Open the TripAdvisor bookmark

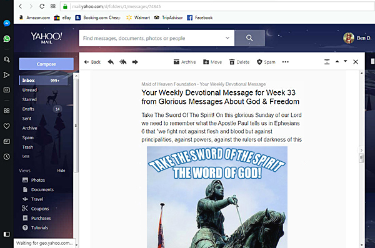(168, 17)
